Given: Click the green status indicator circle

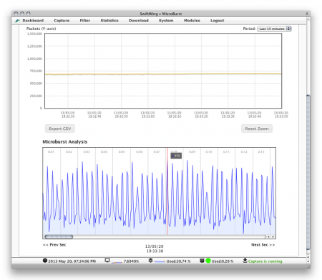Looking at the screenshot, I should point(208,261).
